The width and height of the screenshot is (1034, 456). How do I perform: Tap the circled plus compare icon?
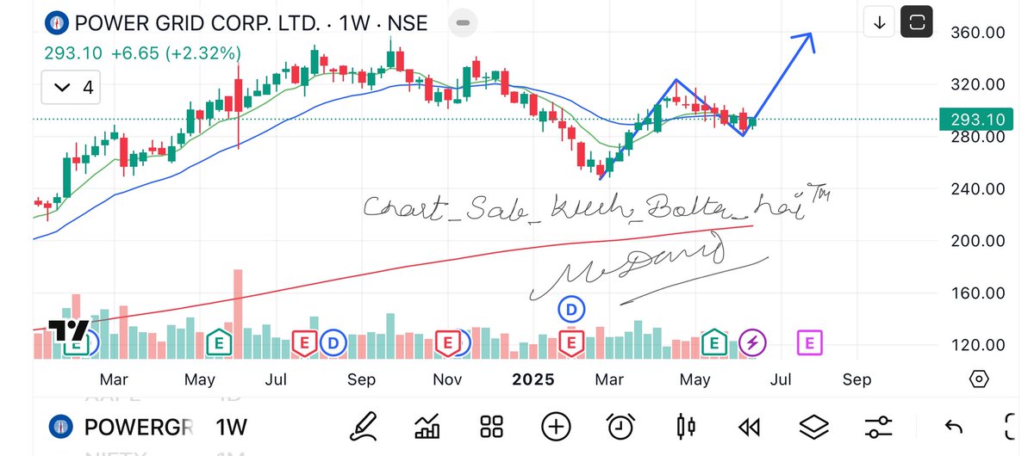coord(556,425)
